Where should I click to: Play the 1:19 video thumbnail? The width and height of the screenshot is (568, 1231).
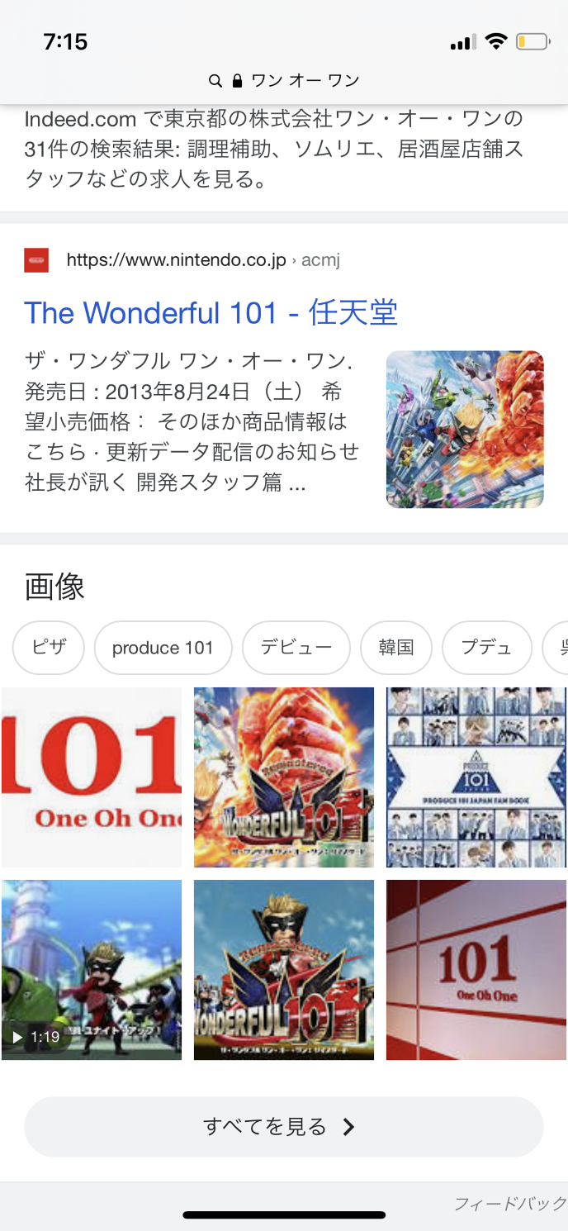[x=91, y=969]
